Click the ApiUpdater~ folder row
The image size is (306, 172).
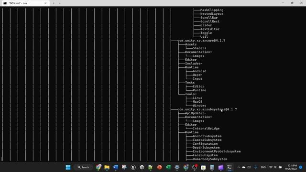coord(196,113)
